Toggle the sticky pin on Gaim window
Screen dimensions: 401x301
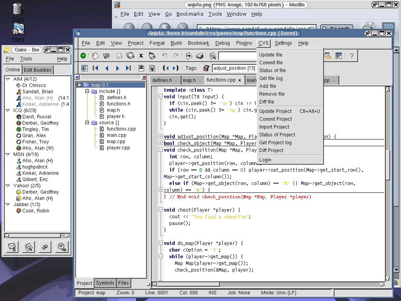click(x=47, y=50)
